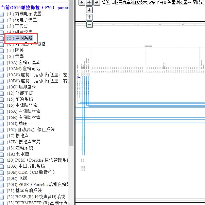Open (8) 气囊 diagram
The height and width of the screenshot is (205, 205).
15,57
